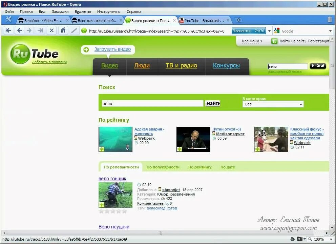The height and width of the screenshot is (244, 336).
Task: Click the status bar speaker icon
Action: 292,239
